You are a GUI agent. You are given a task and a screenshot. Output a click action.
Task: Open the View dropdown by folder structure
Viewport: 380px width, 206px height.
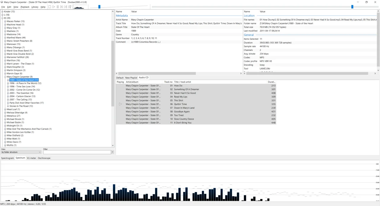click(21, 152)
